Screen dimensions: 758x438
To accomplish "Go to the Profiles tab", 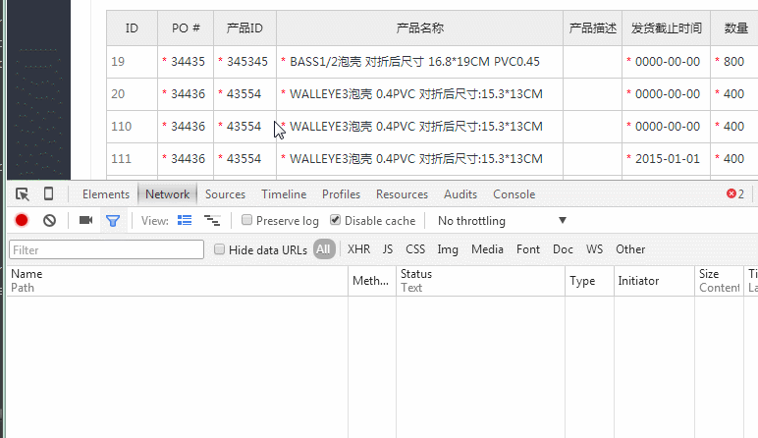I will point(342,194).
